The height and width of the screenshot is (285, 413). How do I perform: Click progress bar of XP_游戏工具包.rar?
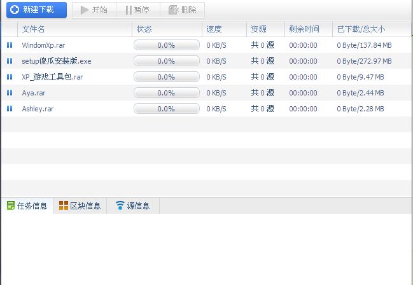(x=167, y=76)
